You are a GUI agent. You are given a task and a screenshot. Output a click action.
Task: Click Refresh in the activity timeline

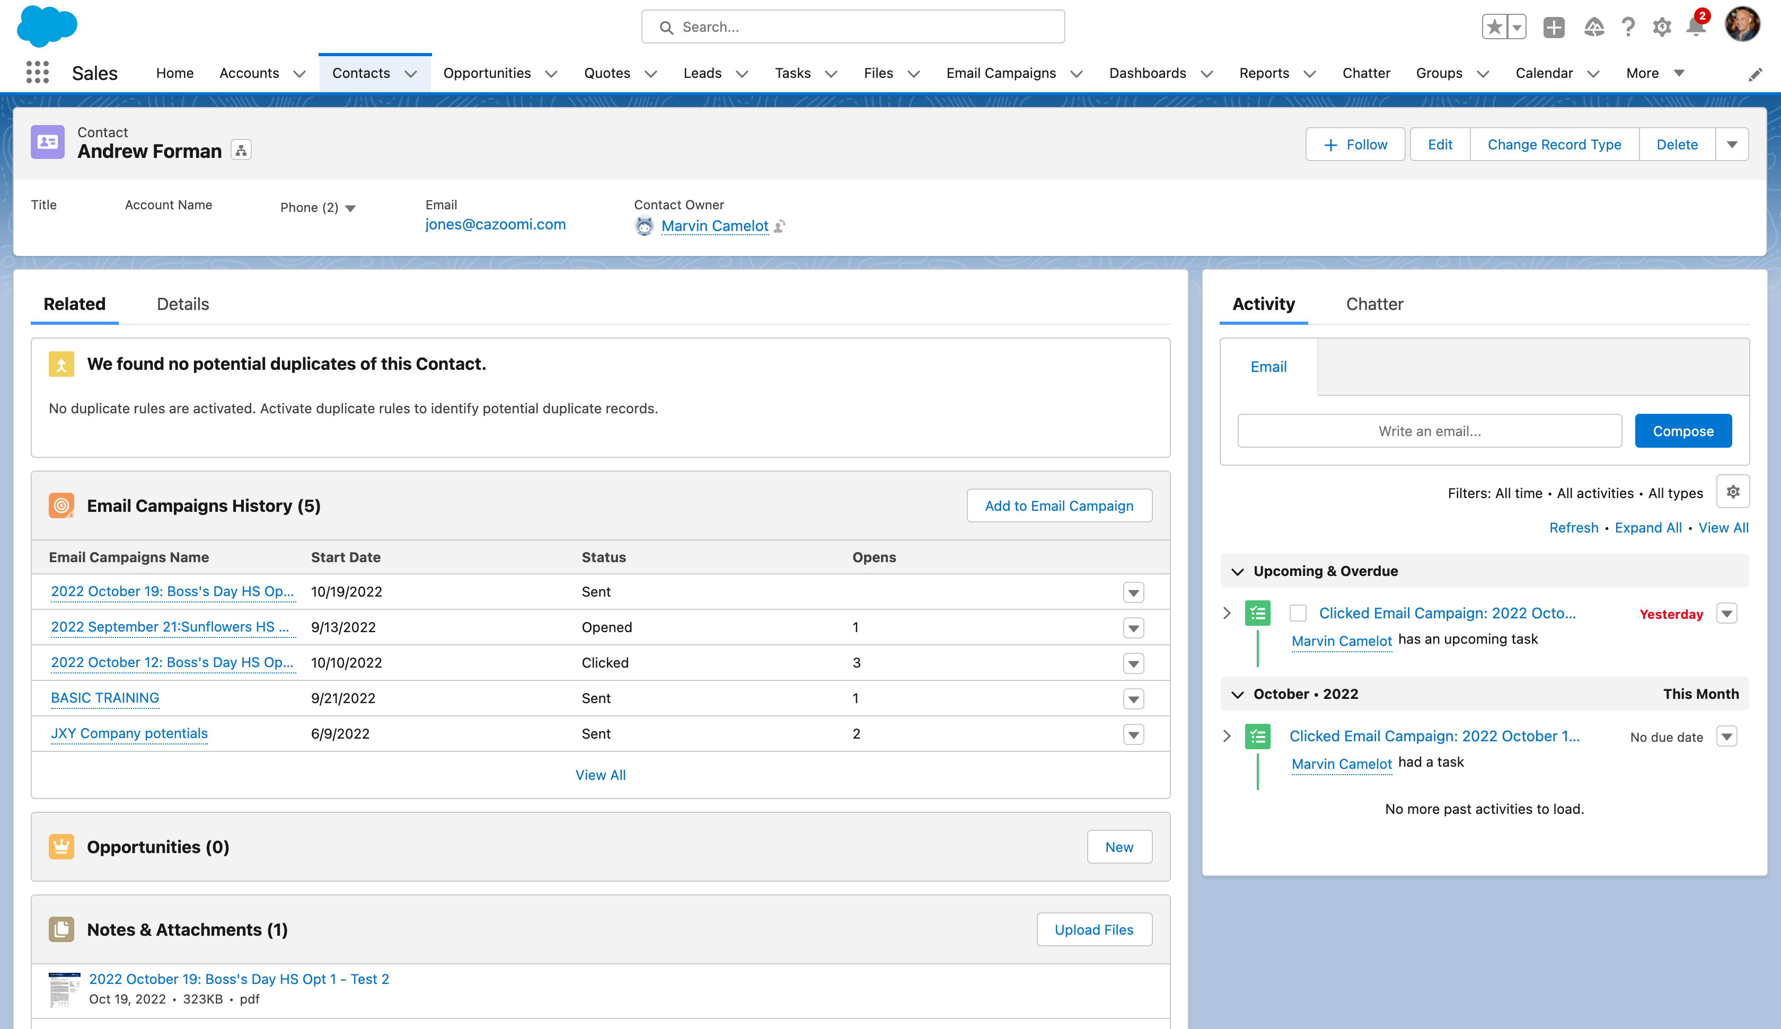tap(1573, 527)
